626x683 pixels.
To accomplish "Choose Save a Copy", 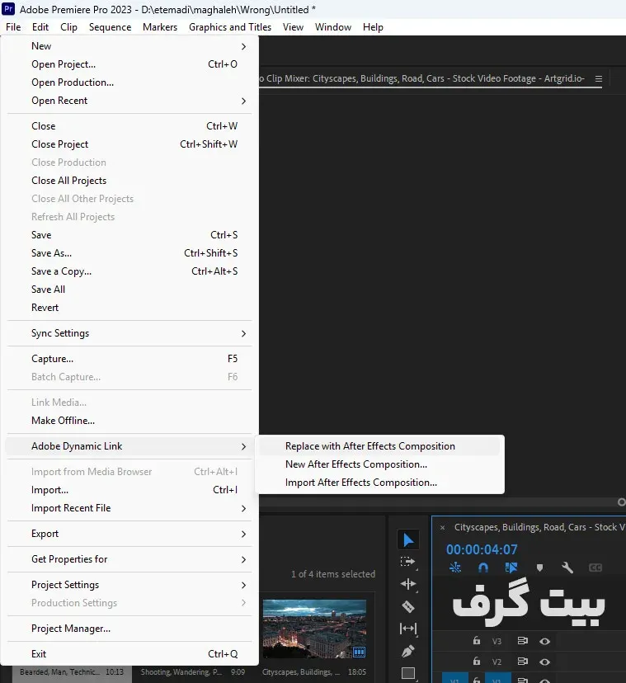I will tap(129, 271).
